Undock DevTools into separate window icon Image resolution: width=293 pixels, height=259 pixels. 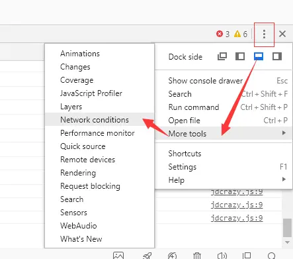[x=222, y=56]
